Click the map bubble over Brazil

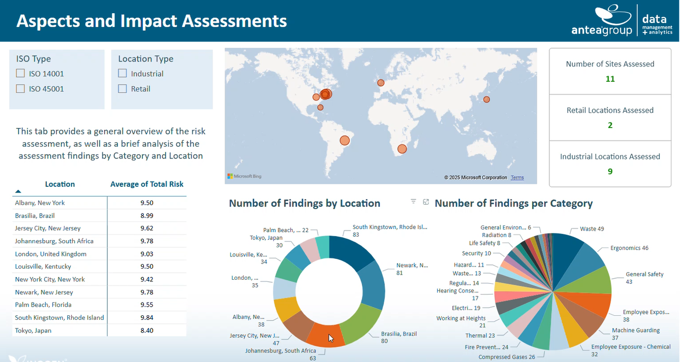pos(345,140)
